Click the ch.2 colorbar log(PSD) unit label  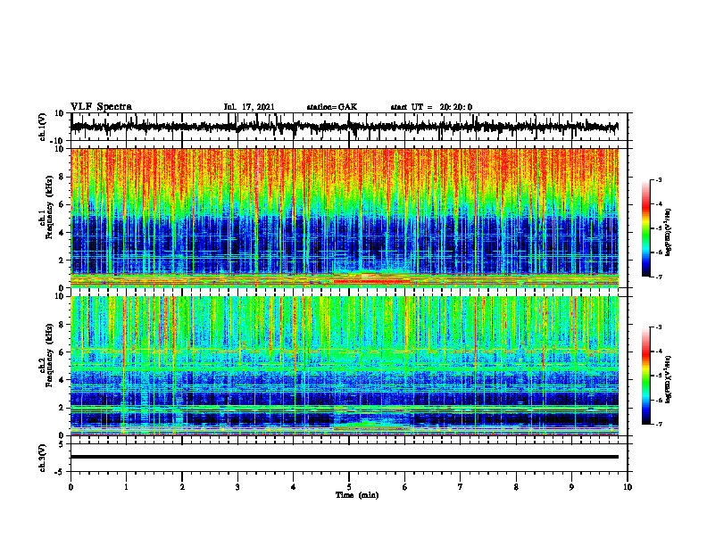[669, 379]
